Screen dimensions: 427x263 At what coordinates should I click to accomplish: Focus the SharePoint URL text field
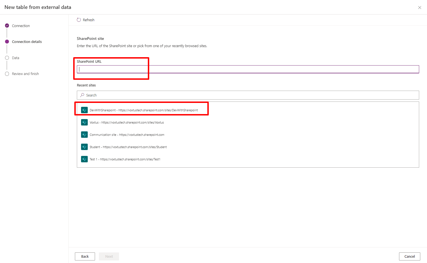(x=248, y=69)
